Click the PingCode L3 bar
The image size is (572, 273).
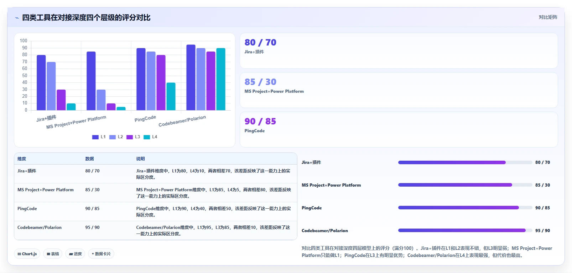coord(161,82)
